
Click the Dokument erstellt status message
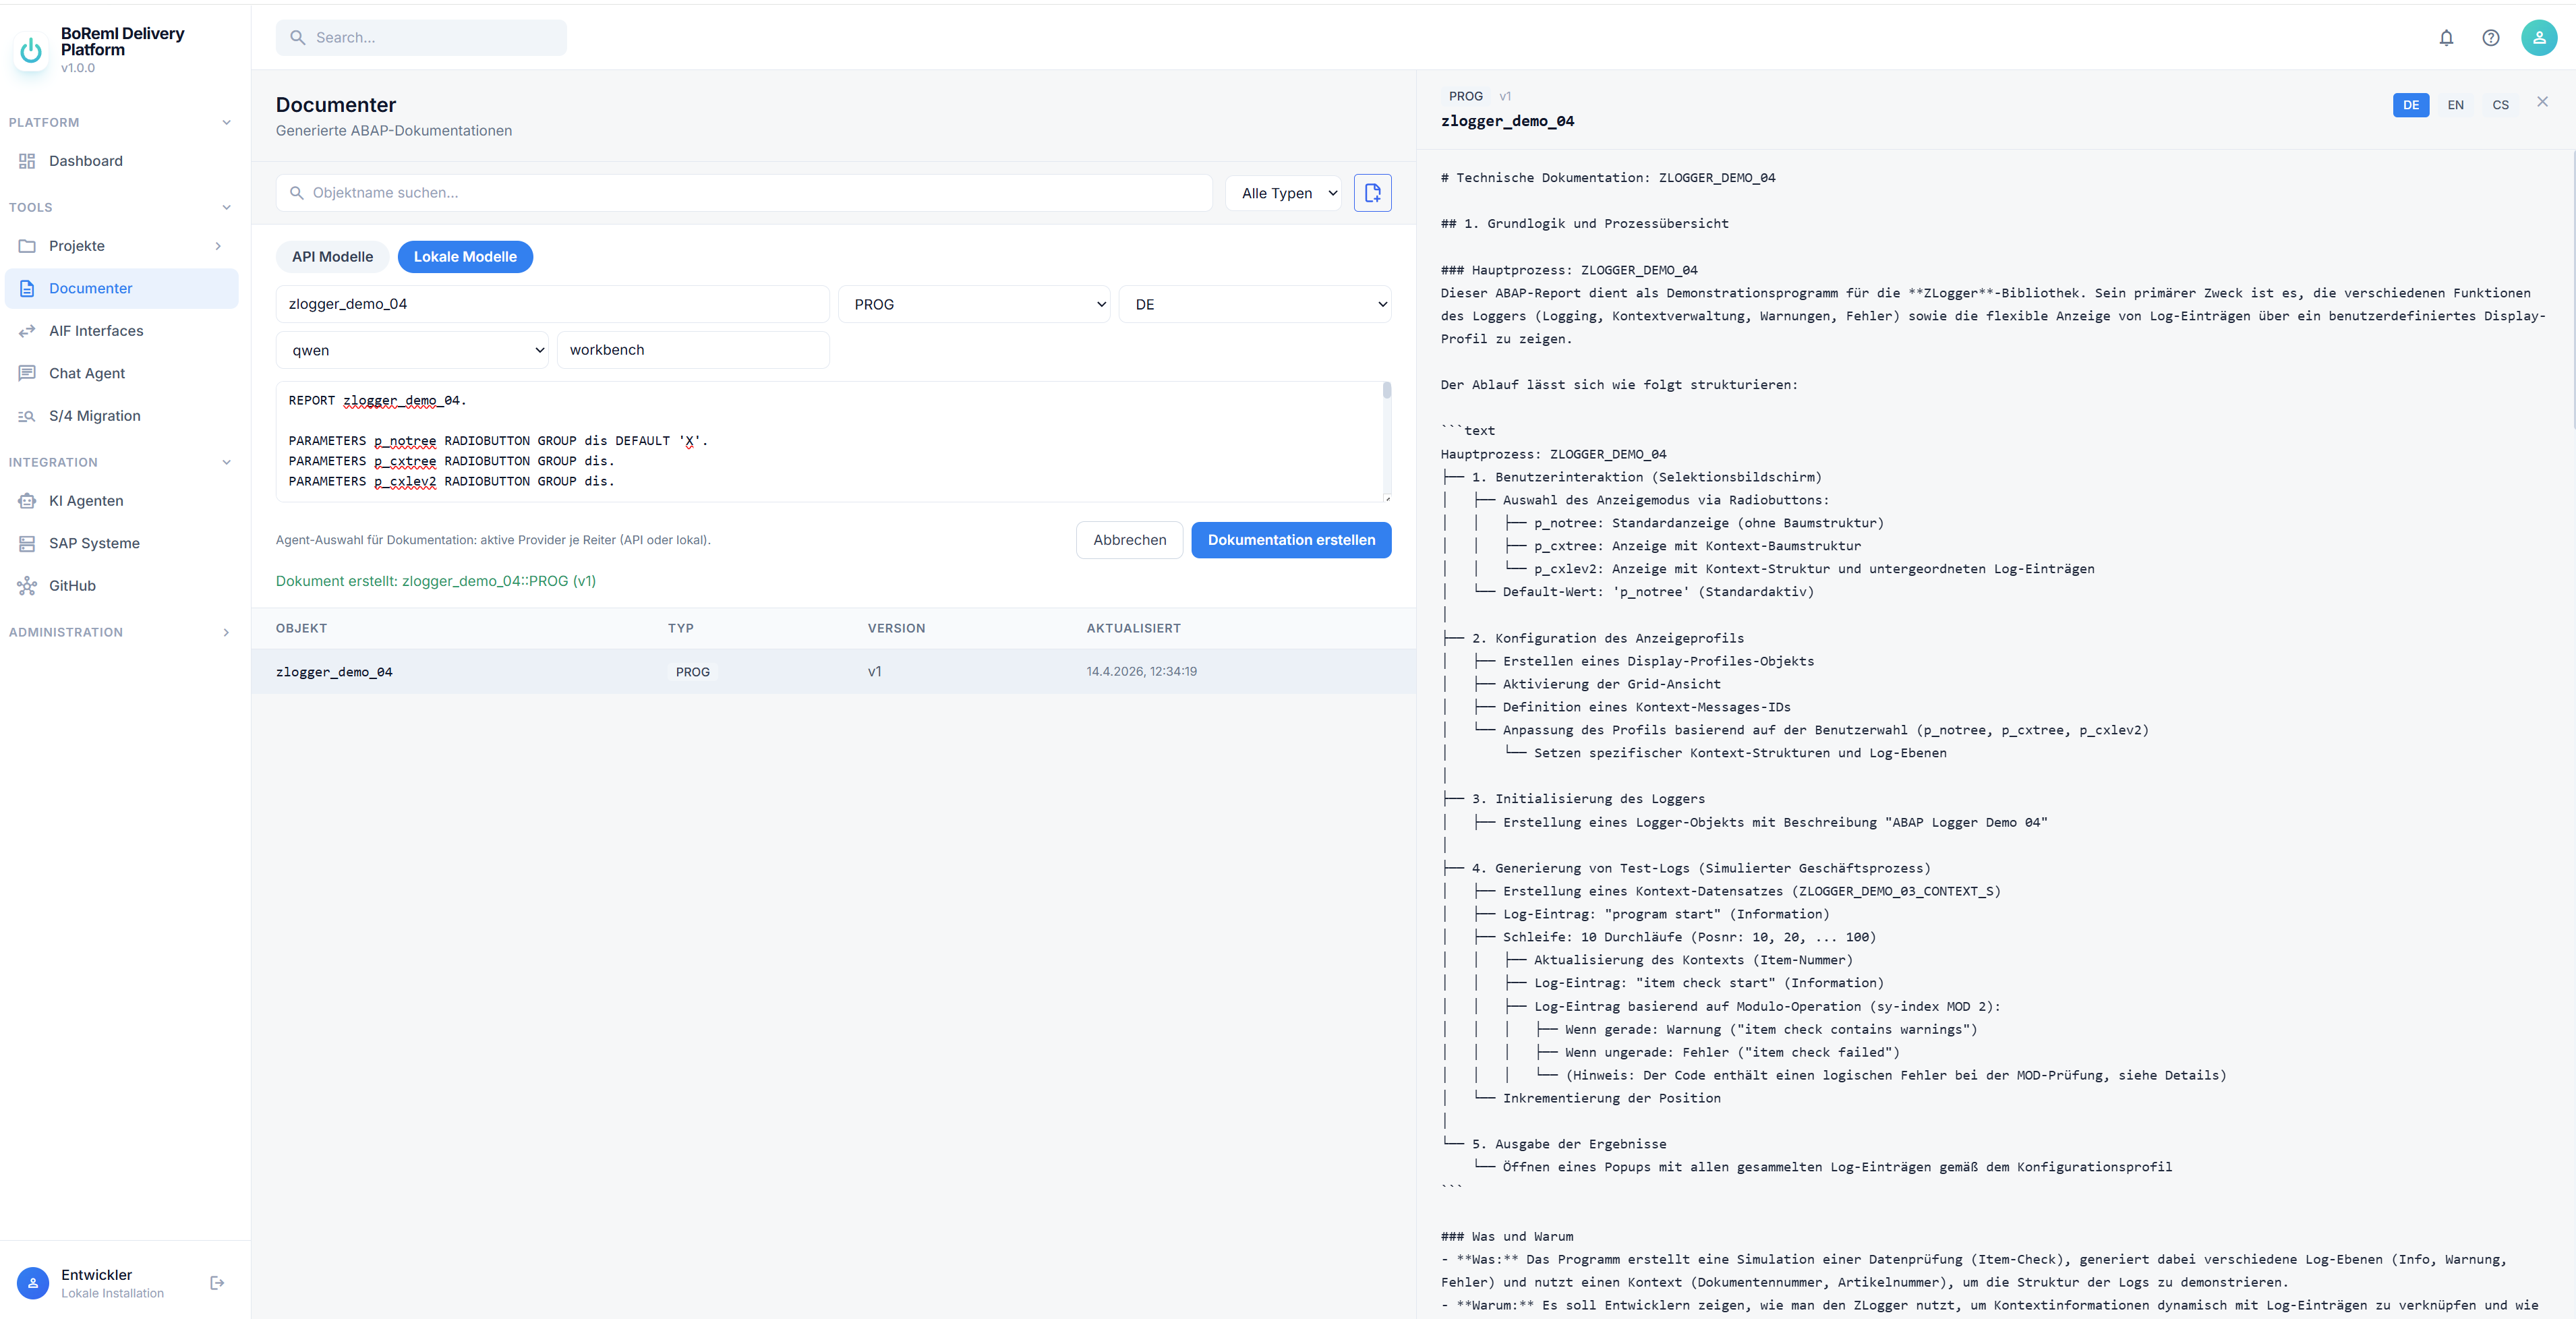pyautogui.click(x=436, y=582)
